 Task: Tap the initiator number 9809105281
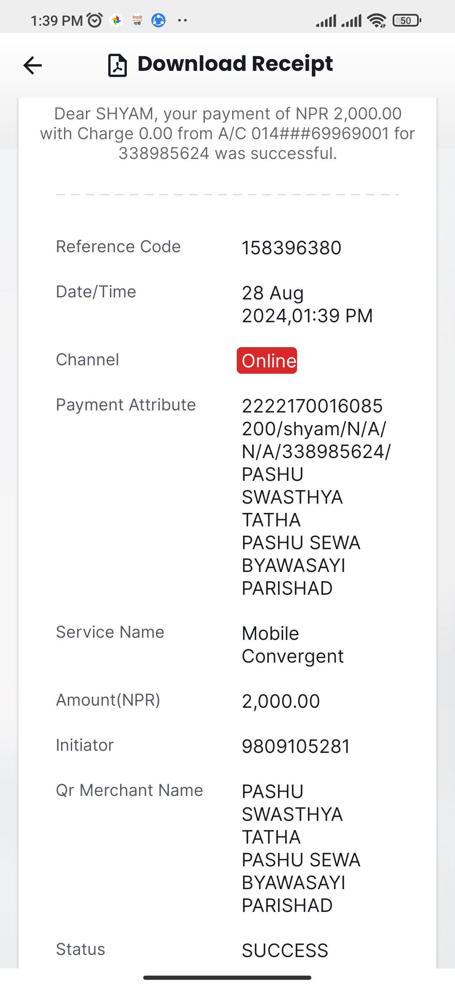tap(296, 746)
